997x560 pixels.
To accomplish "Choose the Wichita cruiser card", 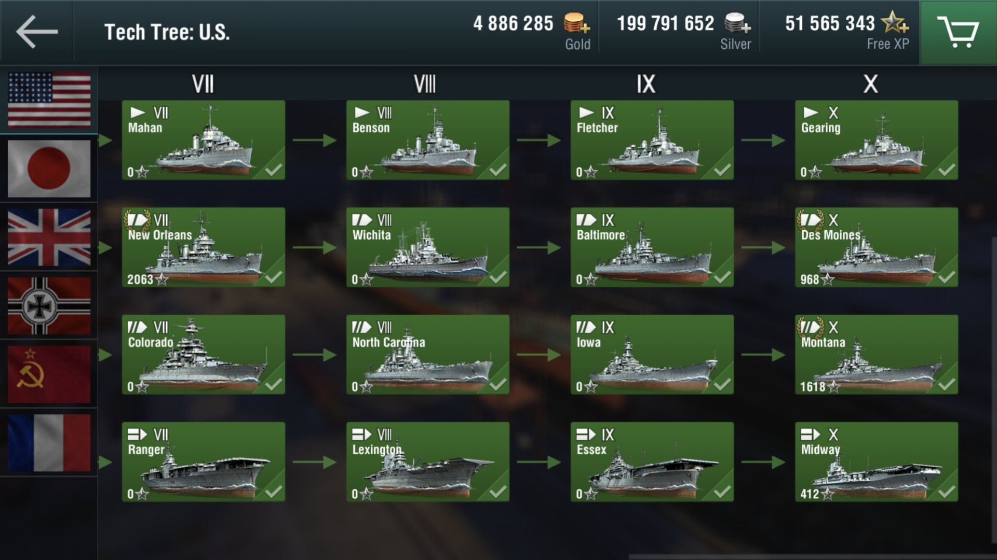I will pyautogui.click(x=428, y=247).
